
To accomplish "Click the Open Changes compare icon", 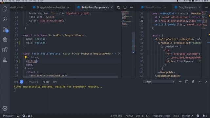I will pos(118,7).
